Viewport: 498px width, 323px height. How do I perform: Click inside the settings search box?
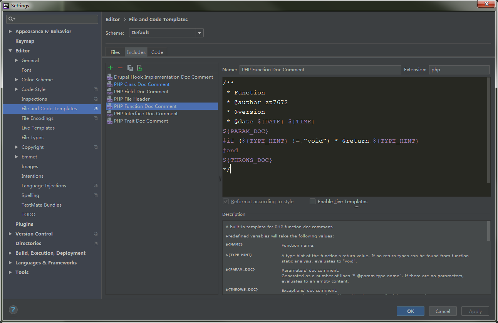[x=52, y=19]
